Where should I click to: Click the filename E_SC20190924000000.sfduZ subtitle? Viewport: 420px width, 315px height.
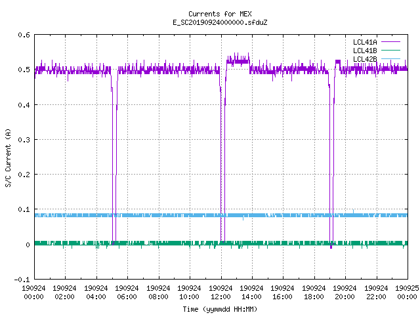pos(220,22)
